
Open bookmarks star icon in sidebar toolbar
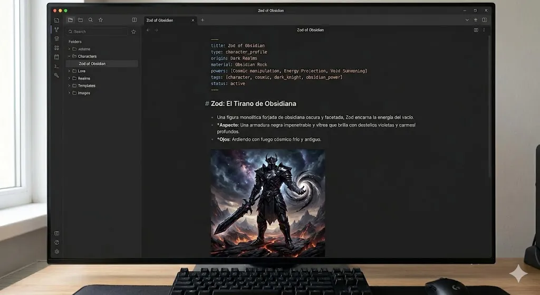tap(101, 20)
